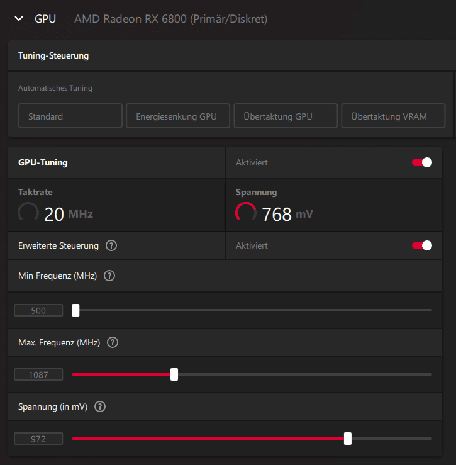Click the Tuning-Steuerung header

tap(53, 55)
